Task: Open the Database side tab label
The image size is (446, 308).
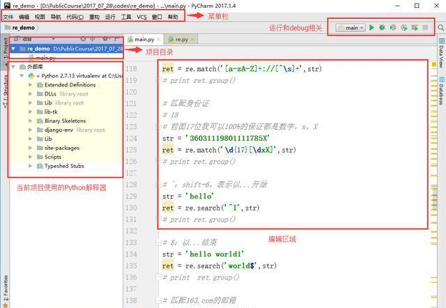Action: tap(441, 94)
